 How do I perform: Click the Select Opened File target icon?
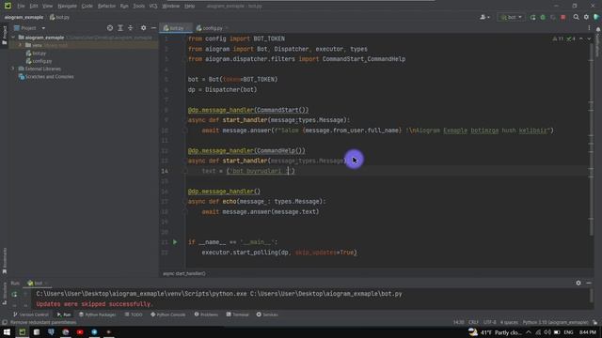110,28
